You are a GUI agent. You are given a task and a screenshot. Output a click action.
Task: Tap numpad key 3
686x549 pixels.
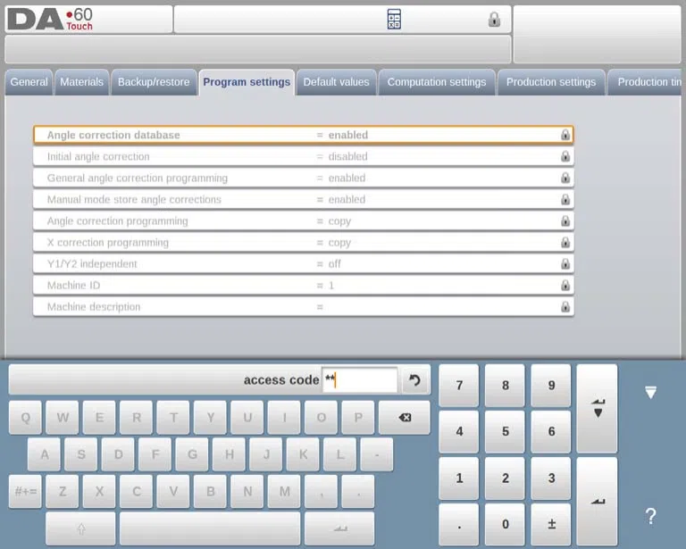[x=551, y=478]
